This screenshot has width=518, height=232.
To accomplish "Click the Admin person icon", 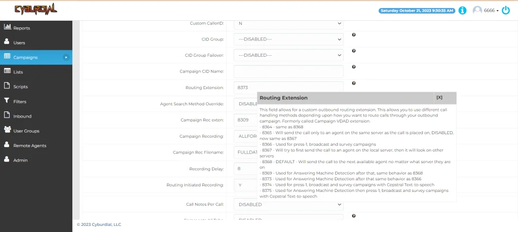I will [7, 159].
